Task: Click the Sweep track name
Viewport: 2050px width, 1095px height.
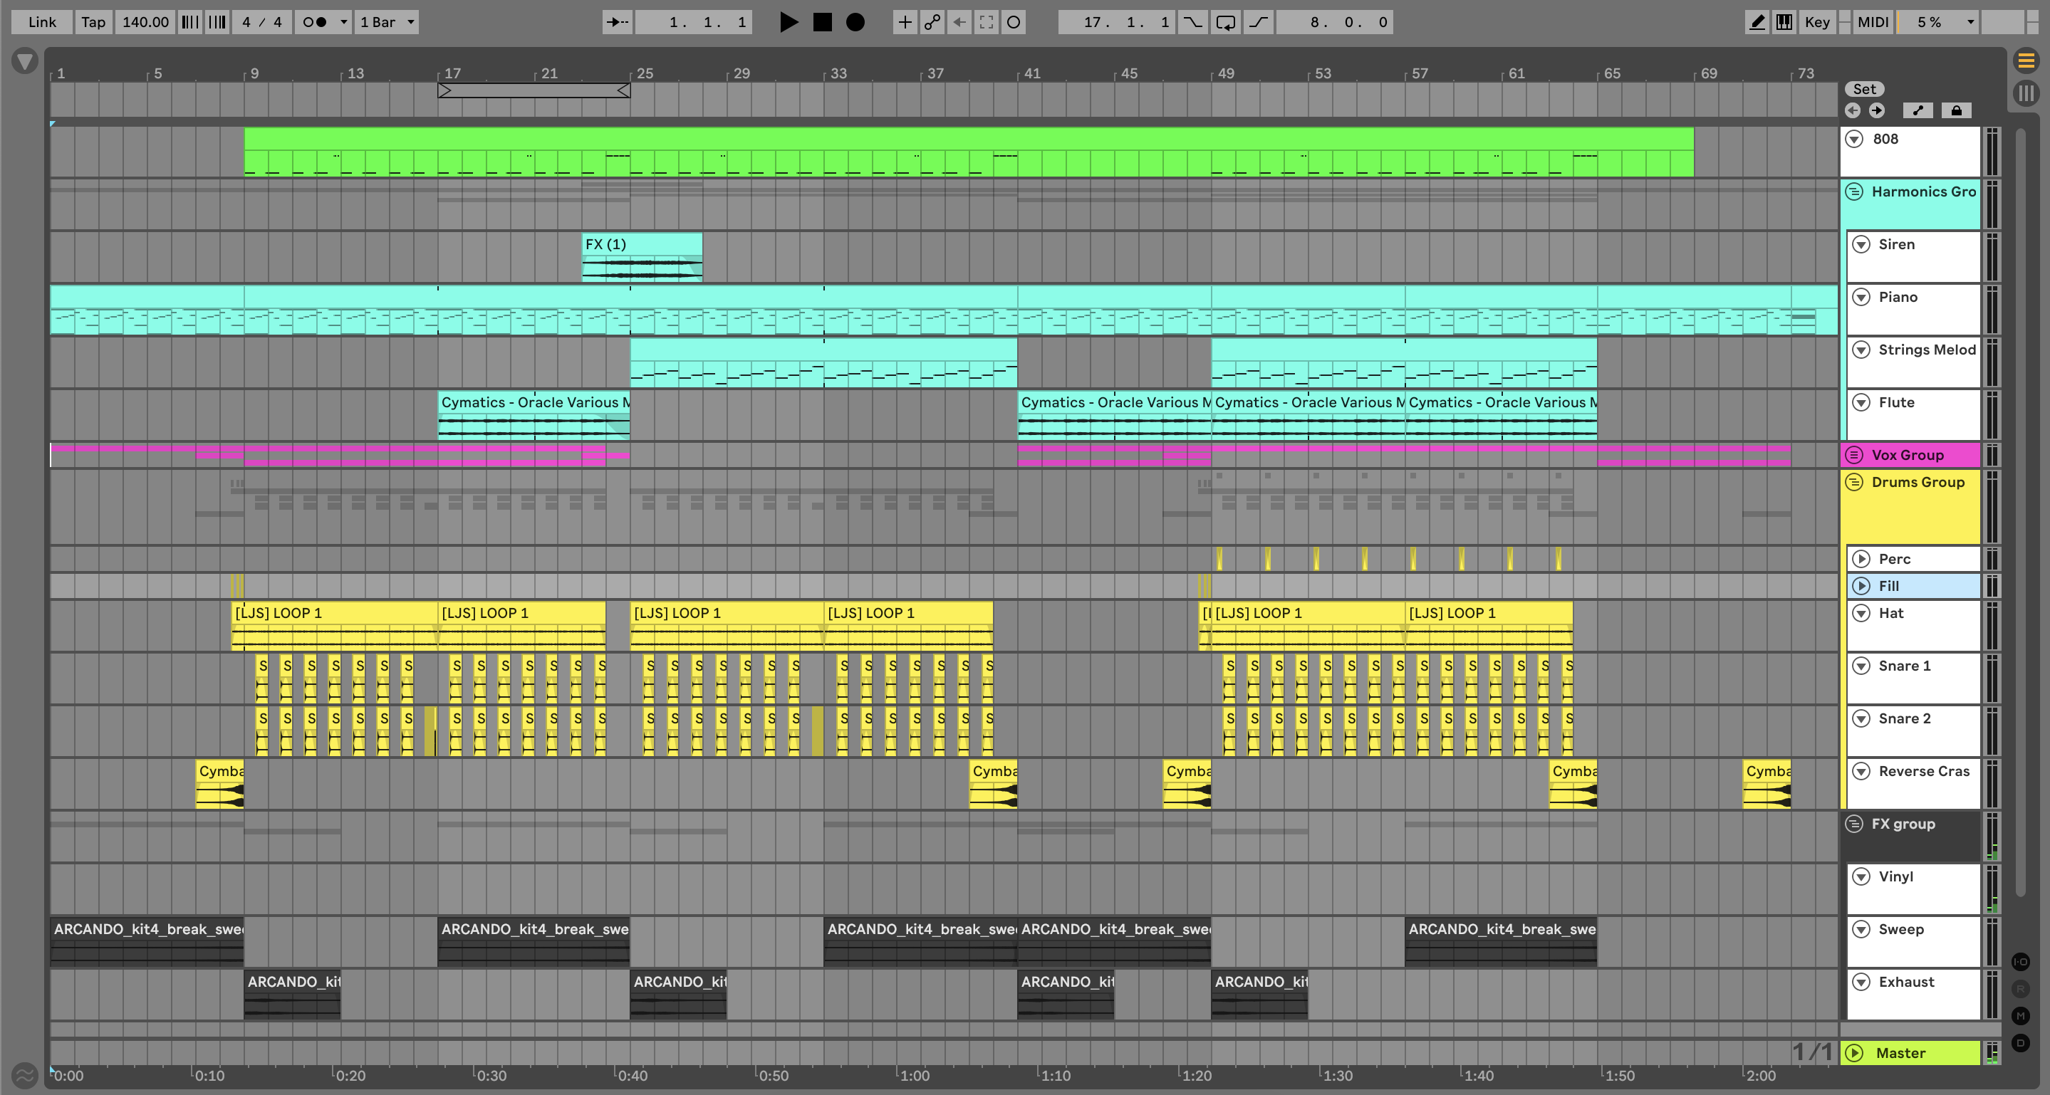Action: point(1900,929)
